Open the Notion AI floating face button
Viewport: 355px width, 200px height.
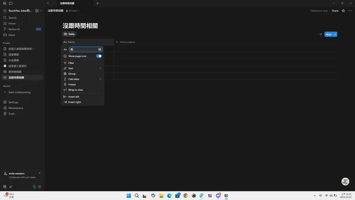coord(345,181)
